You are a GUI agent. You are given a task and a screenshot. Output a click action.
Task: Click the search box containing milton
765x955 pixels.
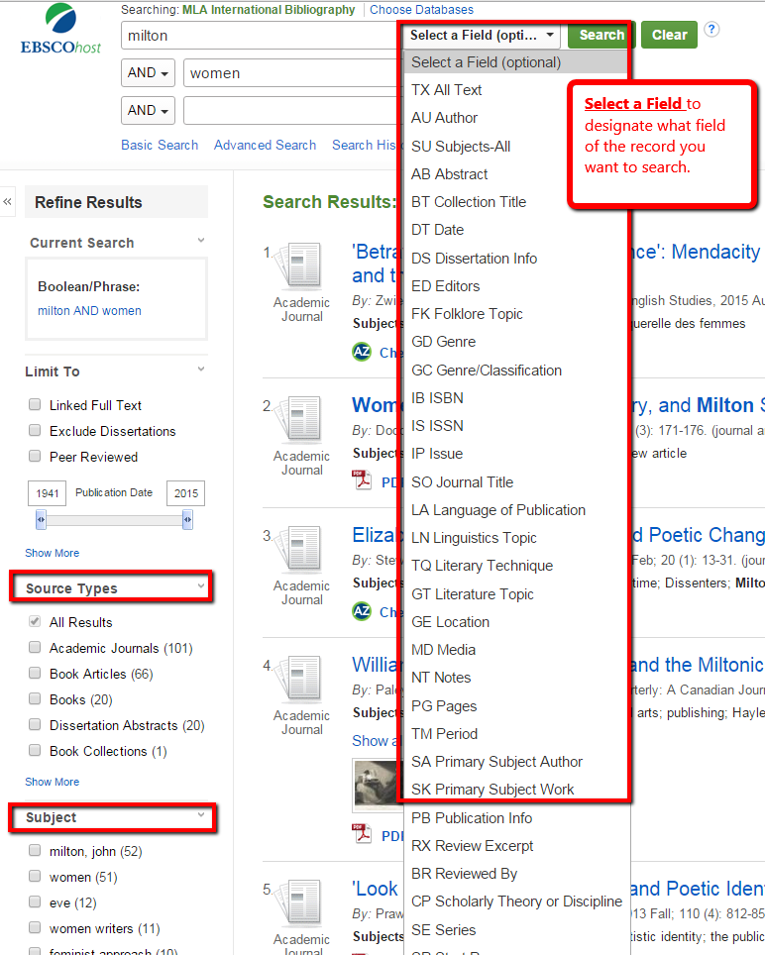tap(260, 36)
